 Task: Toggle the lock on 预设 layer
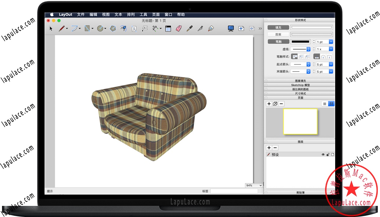click(328, 154)
